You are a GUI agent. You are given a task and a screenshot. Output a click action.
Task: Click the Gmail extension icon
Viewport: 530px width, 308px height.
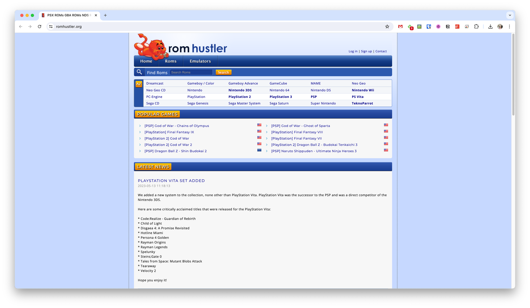(x=400, y=26)
